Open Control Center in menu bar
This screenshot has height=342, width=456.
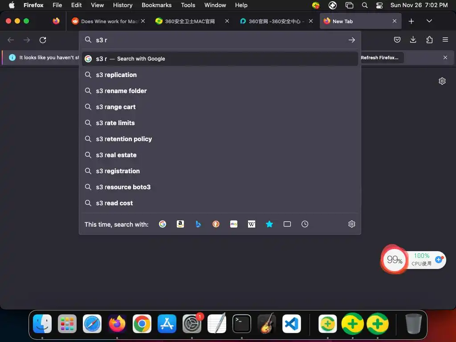(x=379, y=5)
